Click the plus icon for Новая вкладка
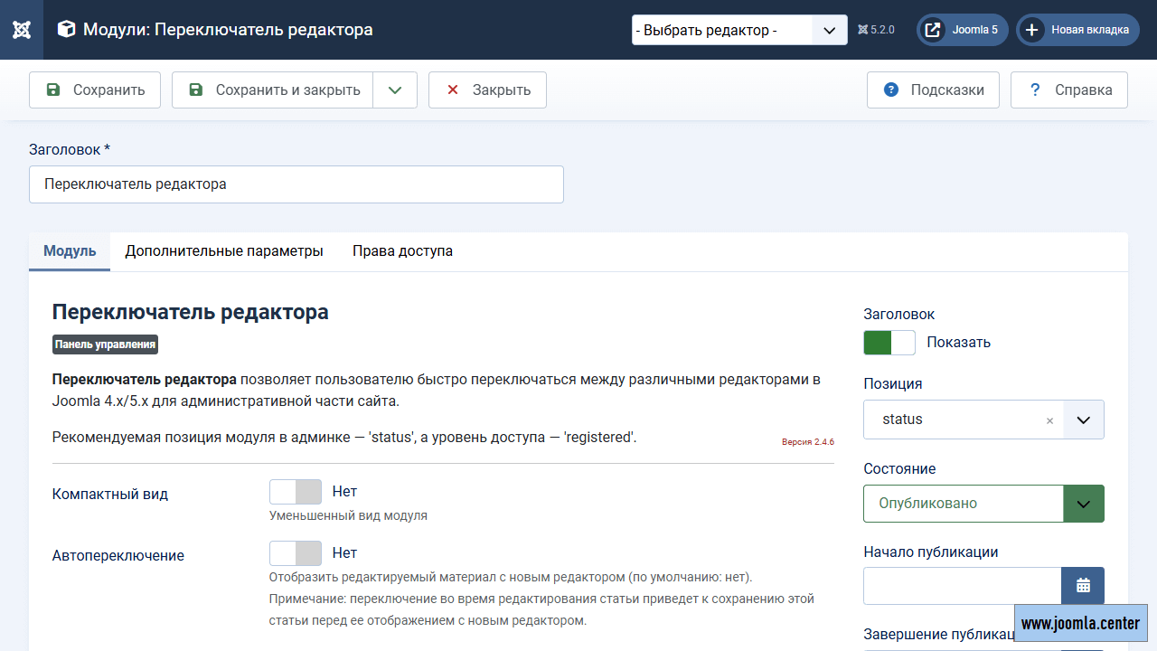This screenshot has width=1157, height=651. pyautogui.click(x=1031, y=30)
